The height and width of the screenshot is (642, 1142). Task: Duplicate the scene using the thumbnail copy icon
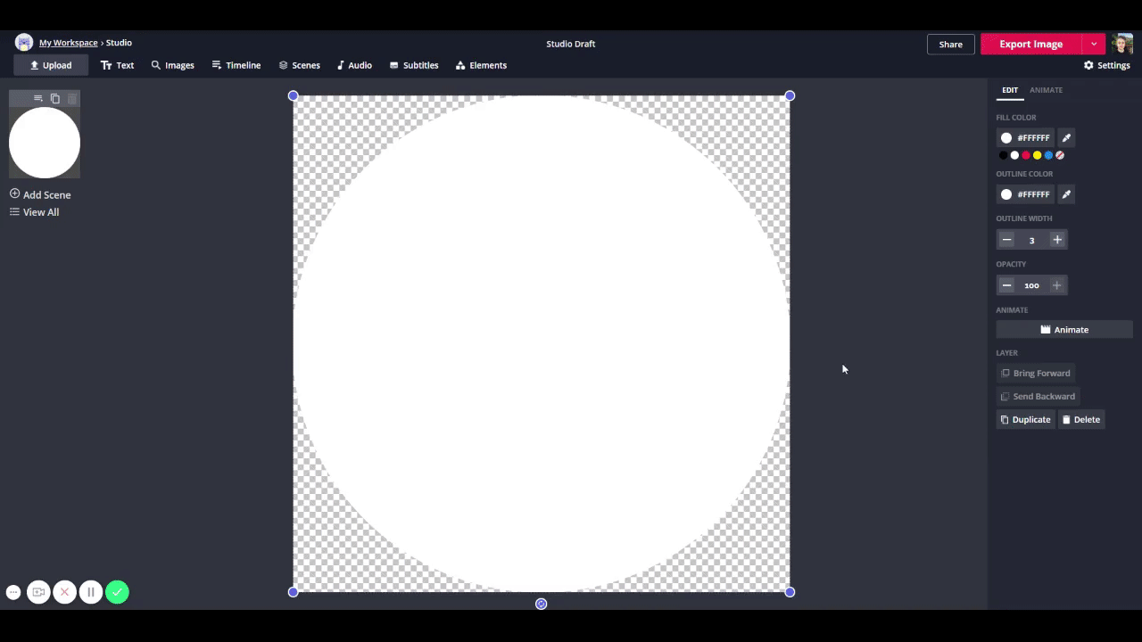[x=55, y=98]
